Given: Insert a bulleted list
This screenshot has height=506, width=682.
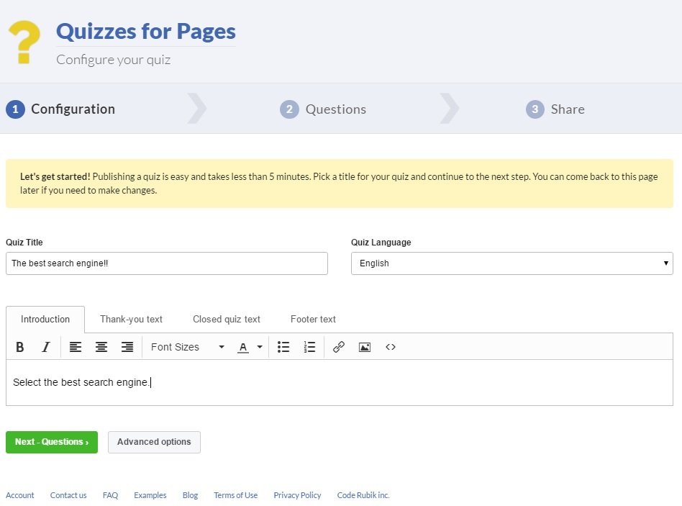Looking at the screenshot, I should 283,347.
